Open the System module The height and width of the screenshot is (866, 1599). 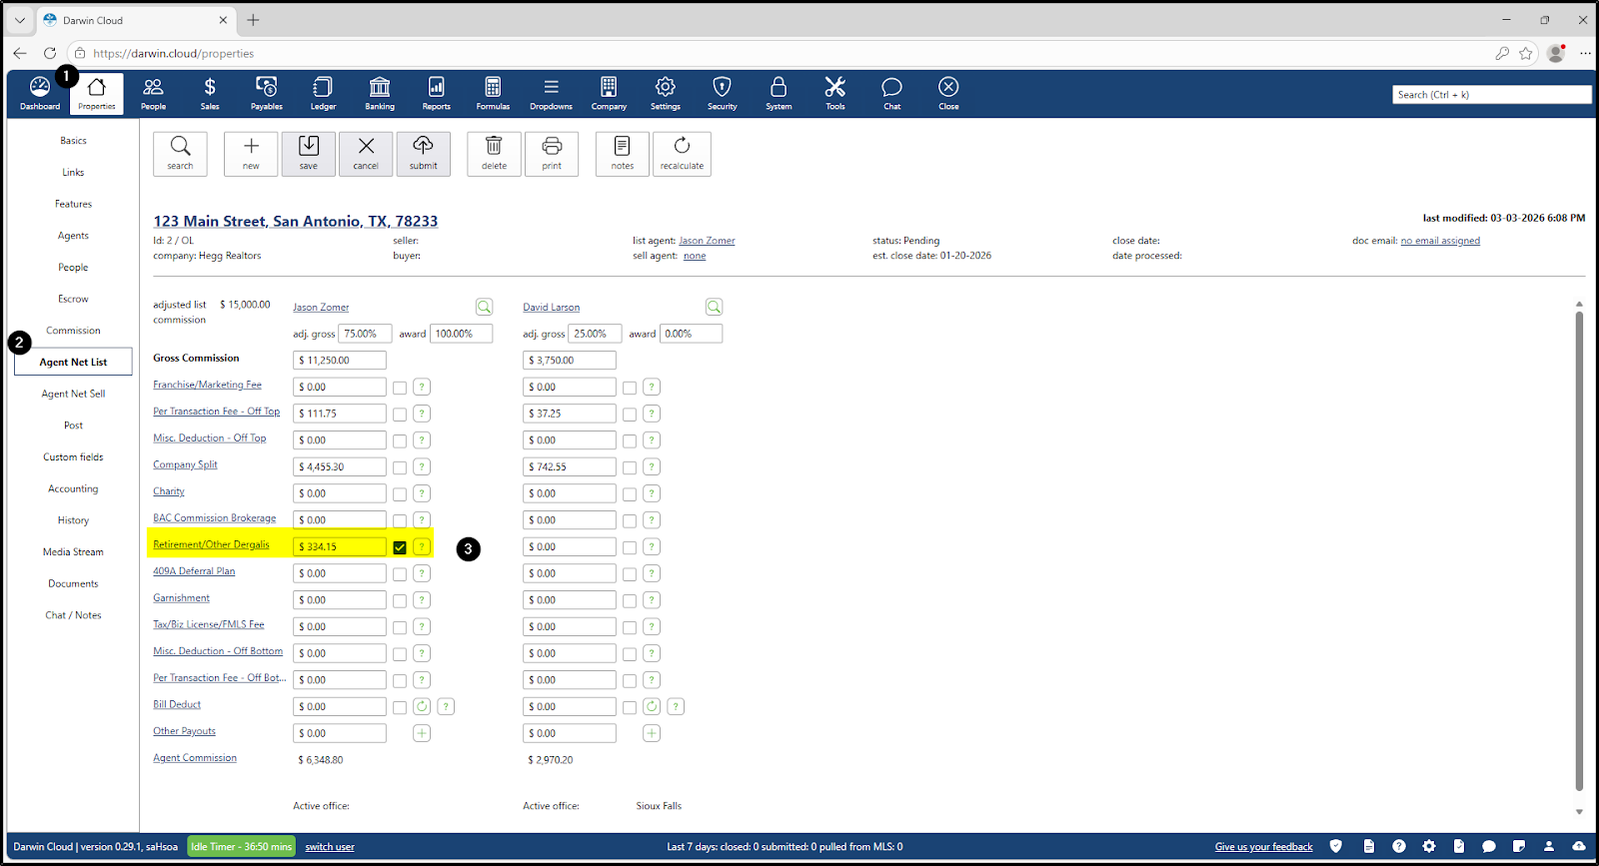(779, 93)
